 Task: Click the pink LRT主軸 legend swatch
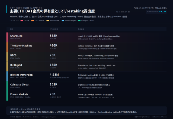click(x=21, y=20)
